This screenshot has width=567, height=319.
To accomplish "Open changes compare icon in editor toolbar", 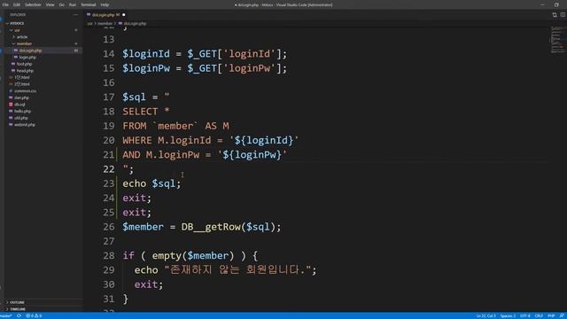I will pyautogui.click(x=555, y=15).
